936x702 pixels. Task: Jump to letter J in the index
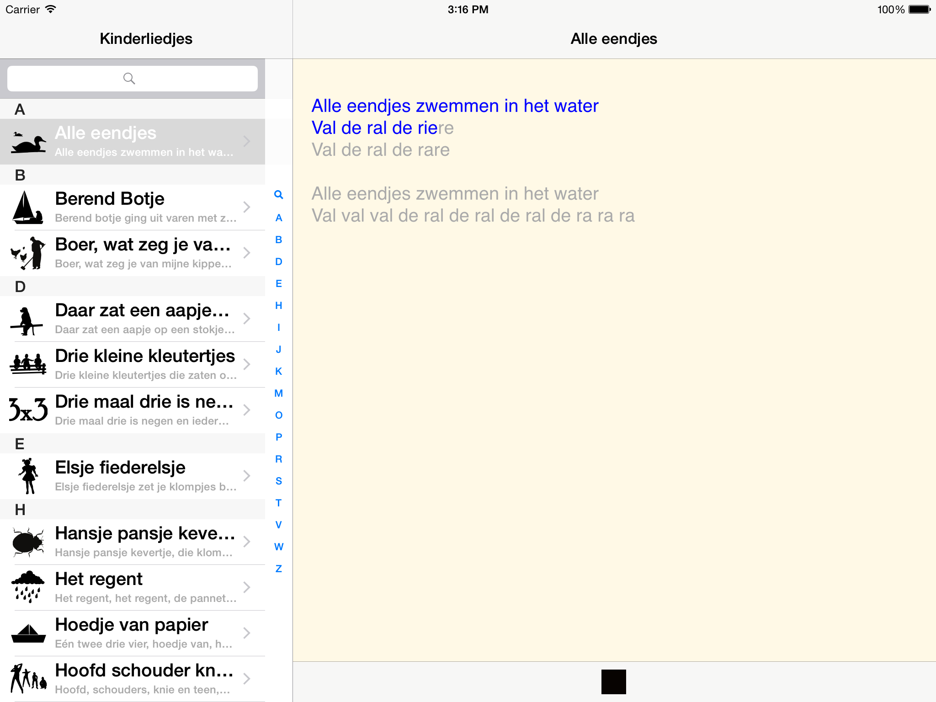(x=279, y=350)
